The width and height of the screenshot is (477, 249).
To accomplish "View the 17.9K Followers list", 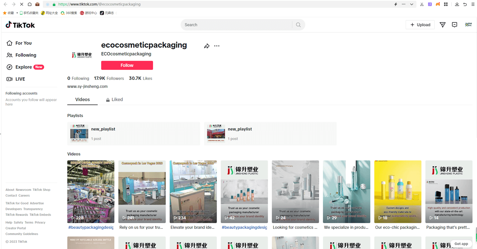I will pyautogui.click(x=109, y=78).
